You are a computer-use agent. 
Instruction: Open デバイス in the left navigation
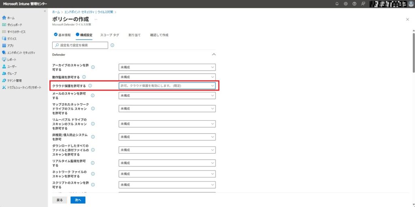pos(12,38)
